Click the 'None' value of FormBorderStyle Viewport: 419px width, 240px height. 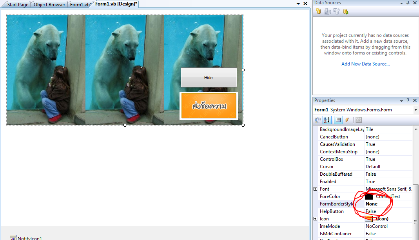click(x=372, y=204)
